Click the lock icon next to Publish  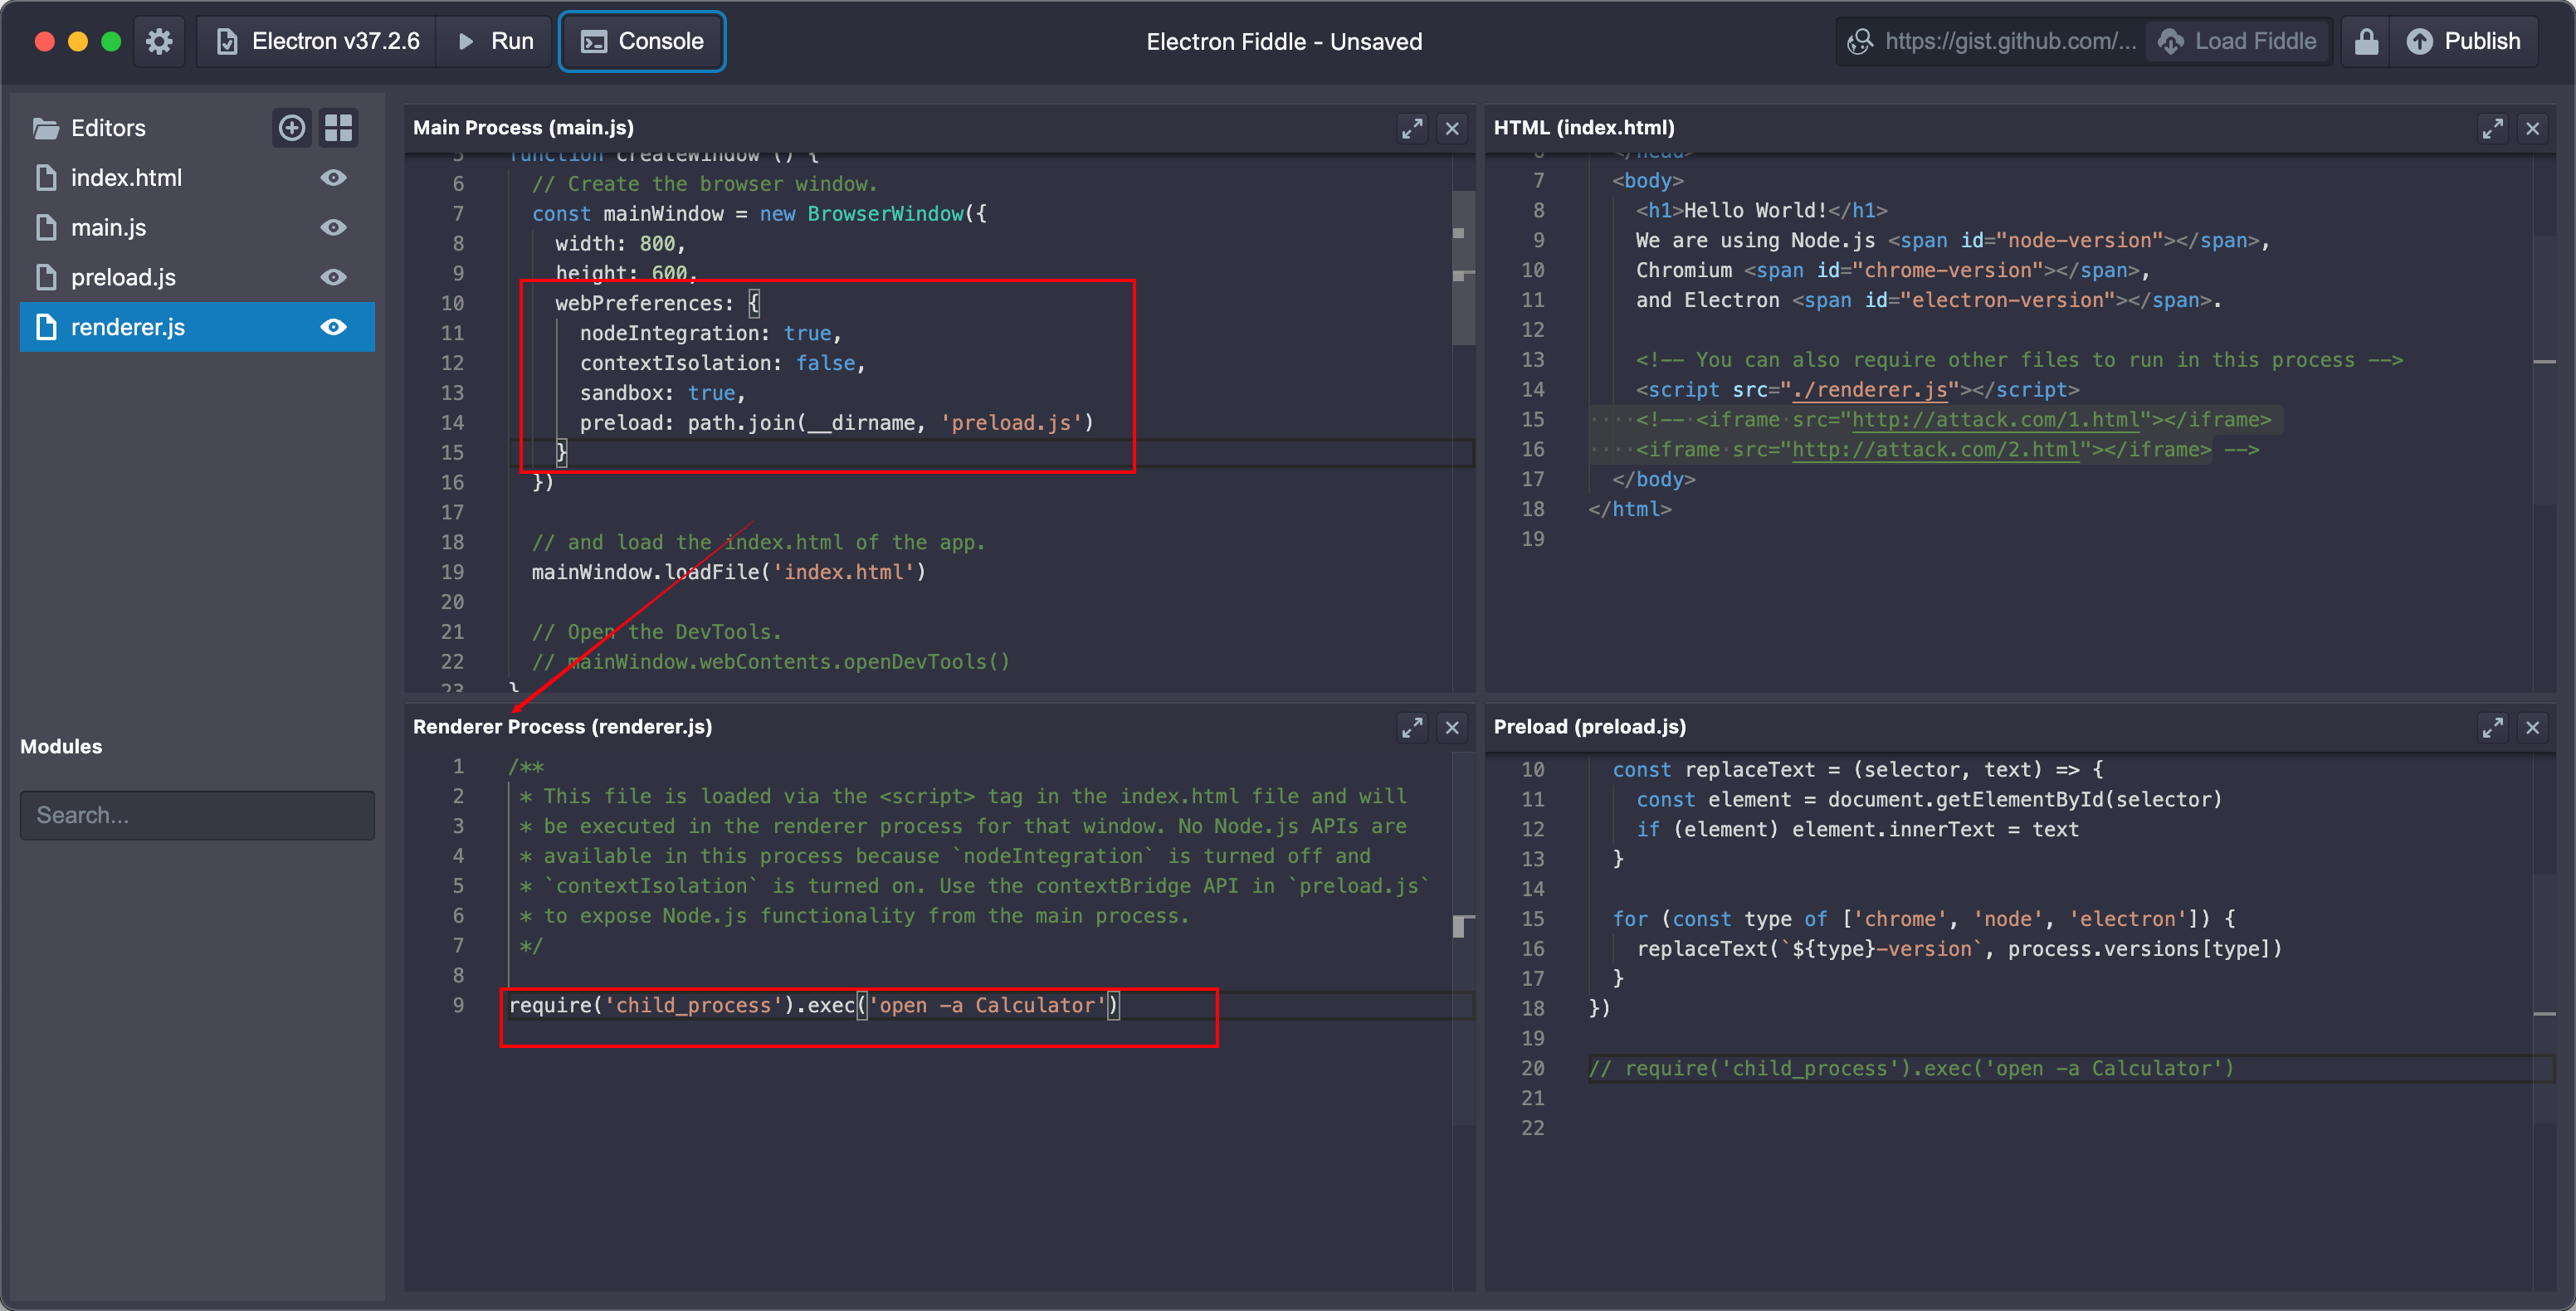coord(2365,41)
